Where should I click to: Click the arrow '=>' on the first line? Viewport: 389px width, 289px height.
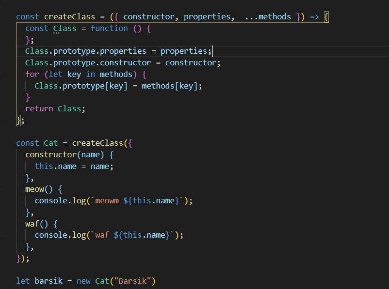click(314, 16)
